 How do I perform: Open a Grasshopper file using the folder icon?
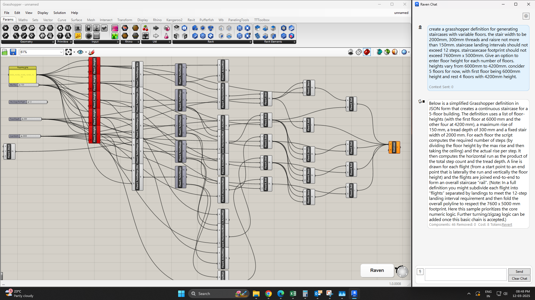coord(4,52)
